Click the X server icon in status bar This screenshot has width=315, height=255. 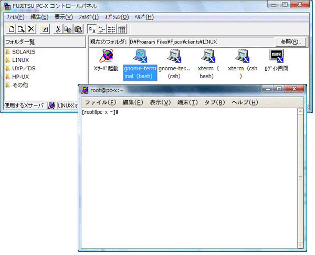click(51, 105)
